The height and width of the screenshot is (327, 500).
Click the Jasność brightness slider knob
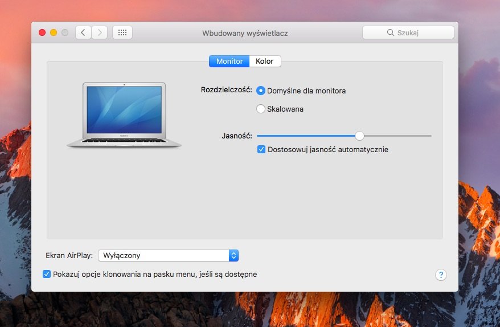(359, 136)
